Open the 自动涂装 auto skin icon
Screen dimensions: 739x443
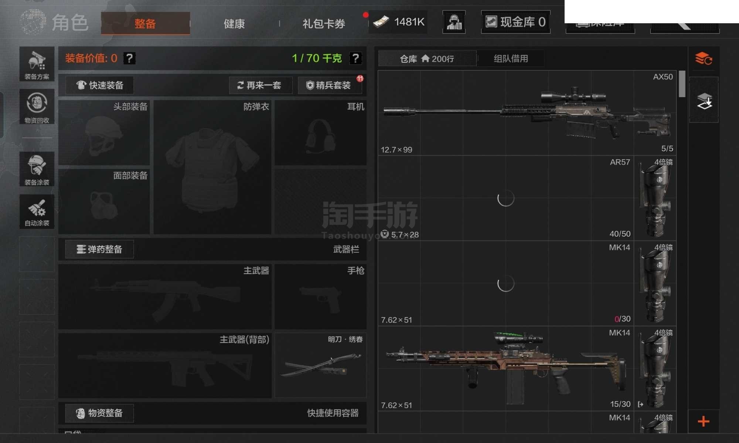click(37, 212)
